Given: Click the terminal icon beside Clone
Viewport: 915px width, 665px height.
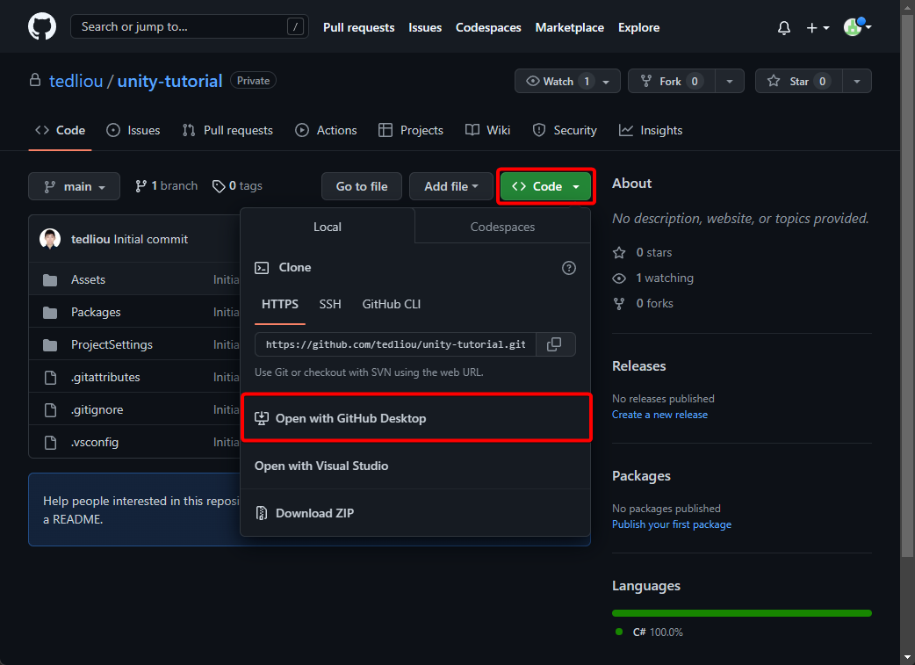Looking at the screenshot, I should 262,268.
